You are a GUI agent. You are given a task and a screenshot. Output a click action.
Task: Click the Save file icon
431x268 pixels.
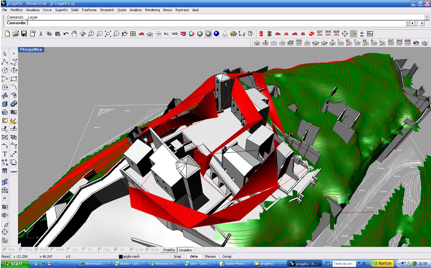[24, 34]
